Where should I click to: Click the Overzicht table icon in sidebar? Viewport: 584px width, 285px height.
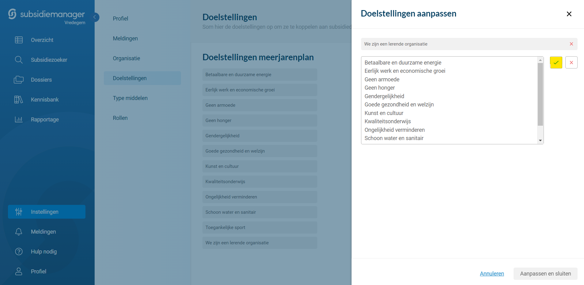tap(19, 40)
